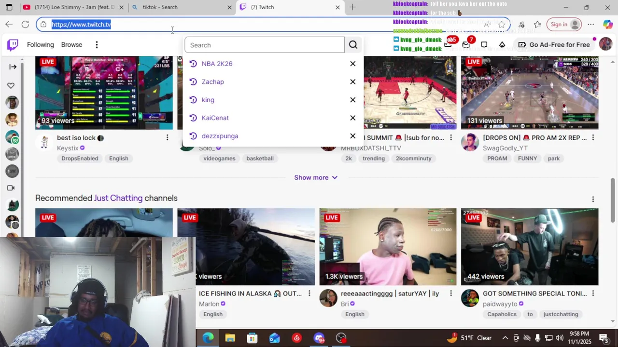Switch to the tiktok - Search tab

pyautogui.click(x=182, y=7)
